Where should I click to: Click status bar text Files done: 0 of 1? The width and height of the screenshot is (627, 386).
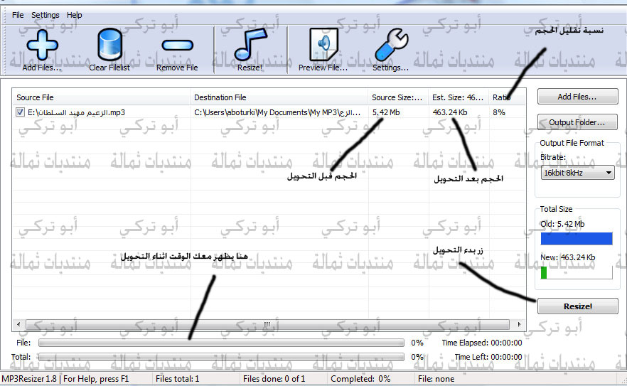pos(274,379)
